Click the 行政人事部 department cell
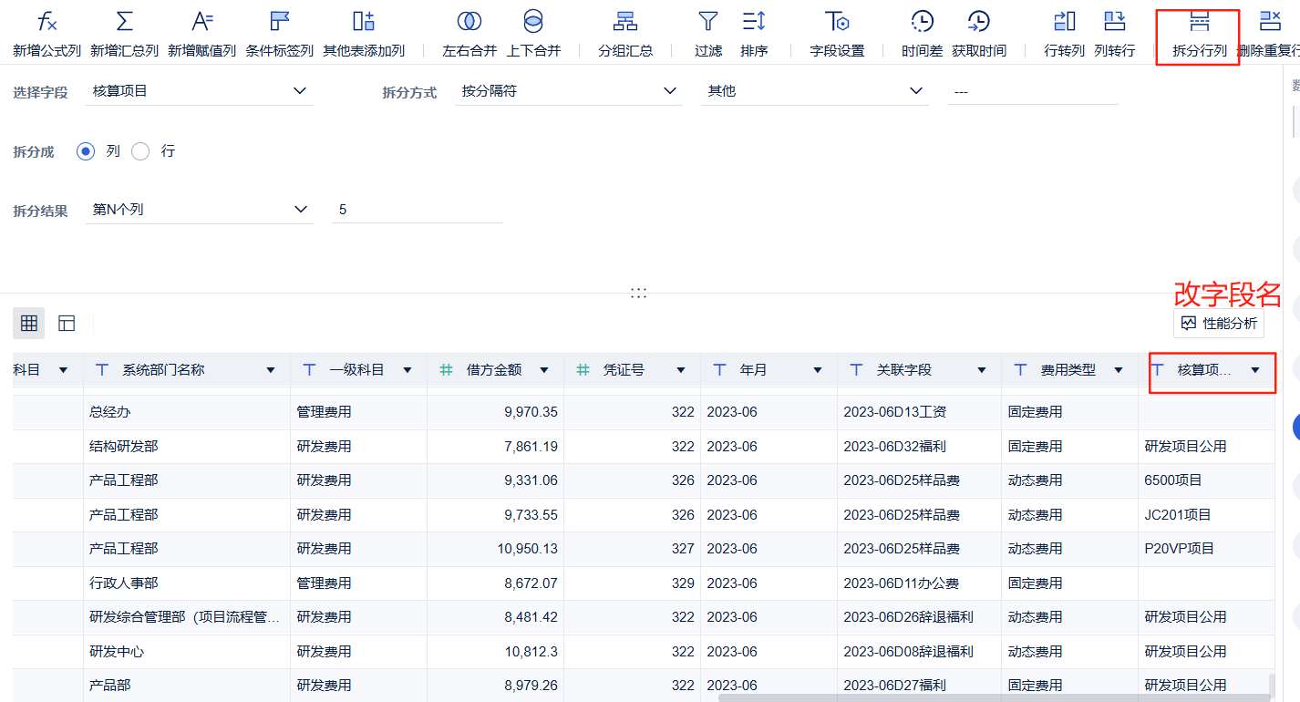 (x=187, y=583)
